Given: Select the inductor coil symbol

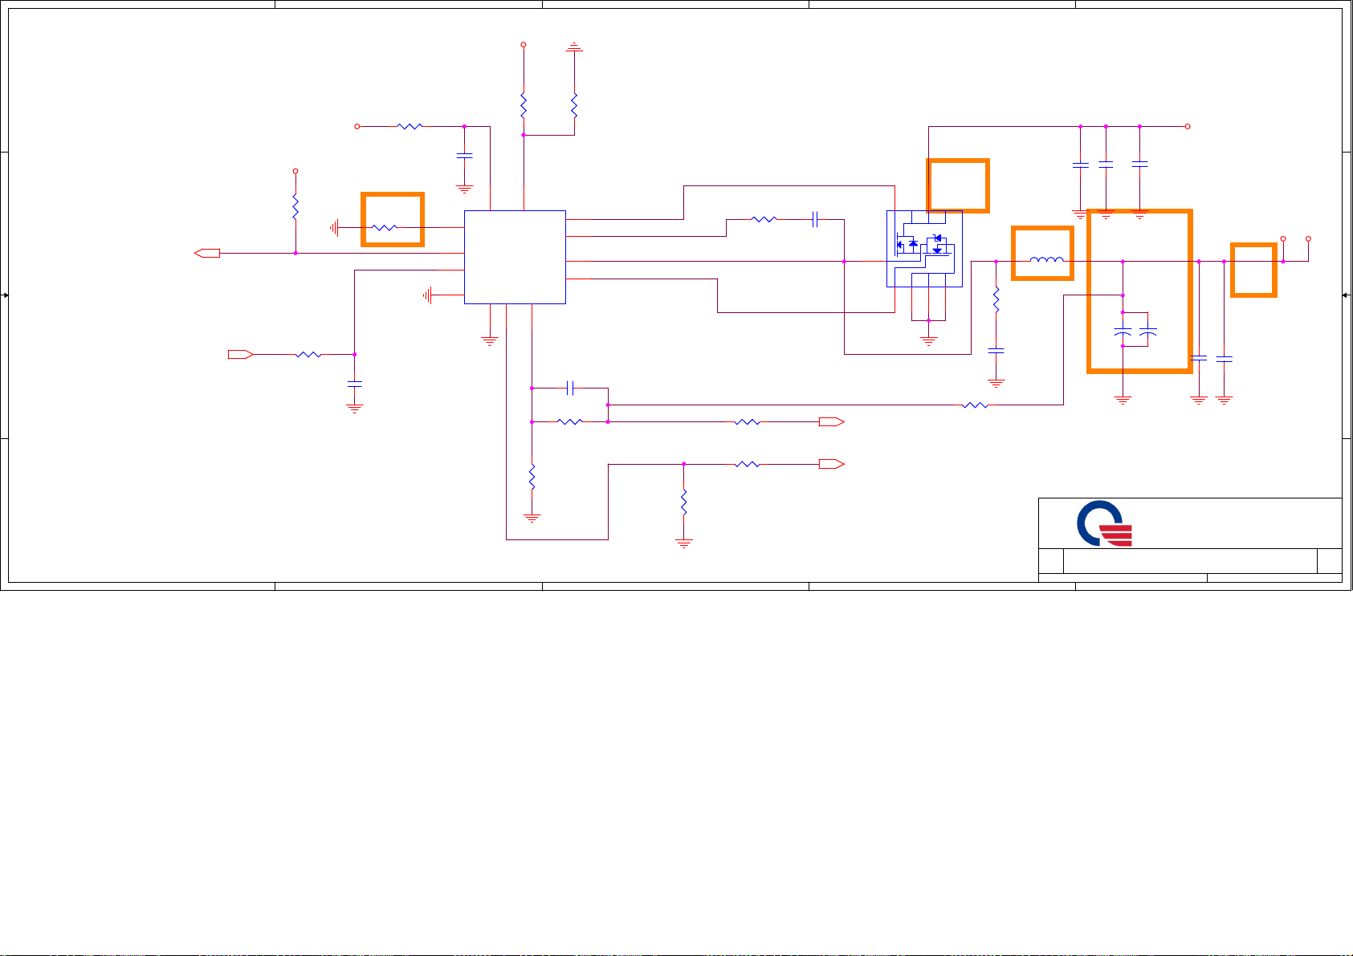Looking at the screenshot, I should tap(1047, 259).
